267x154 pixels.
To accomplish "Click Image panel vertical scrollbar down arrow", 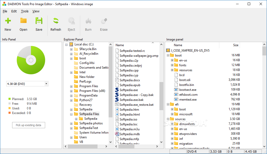I will 264,146.
